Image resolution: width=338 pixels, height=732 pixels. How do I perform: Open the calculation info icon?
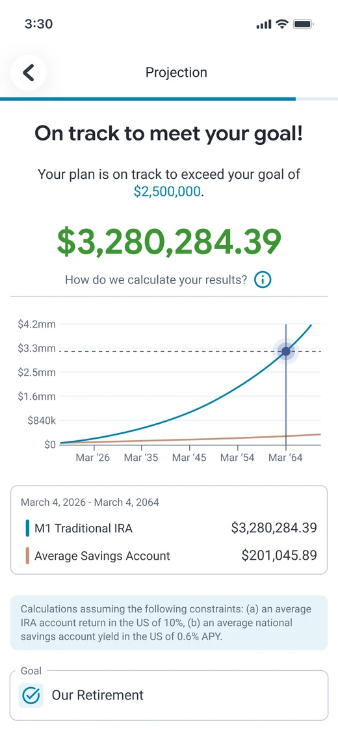(263, 280)
